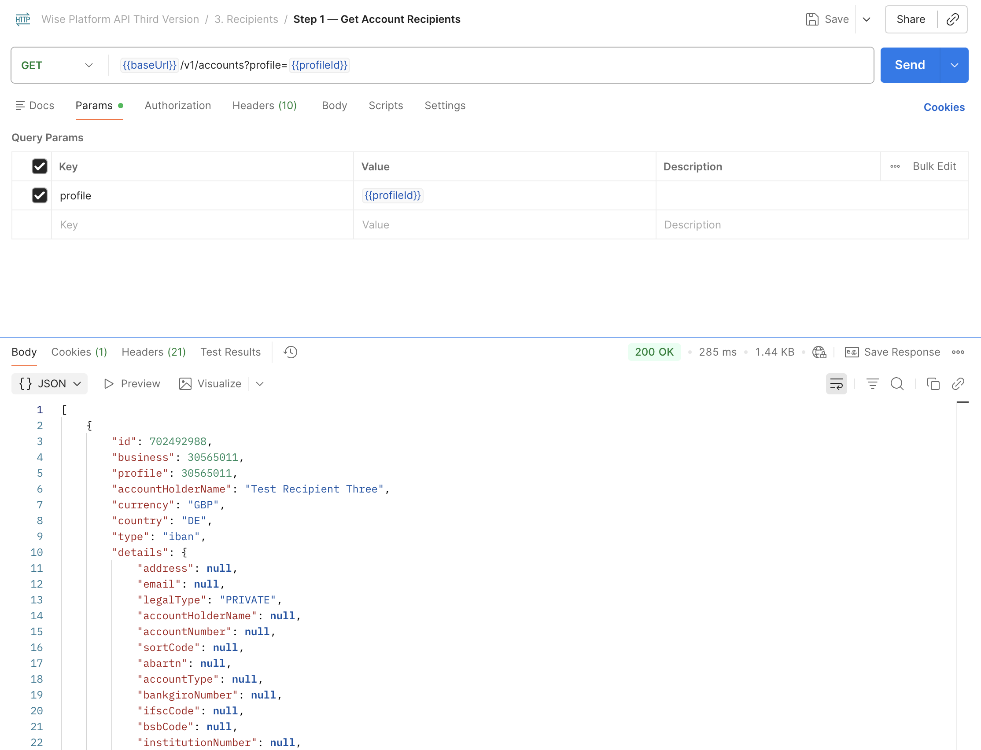Image resolution: width=981 pixels, height=750 pixels.
Task: Click the profile key cell
Action: pos(202,195)
